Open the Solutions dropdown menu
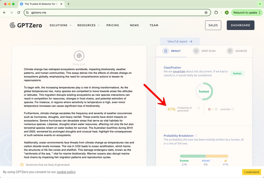264x178 pixels. coord(60,25)
